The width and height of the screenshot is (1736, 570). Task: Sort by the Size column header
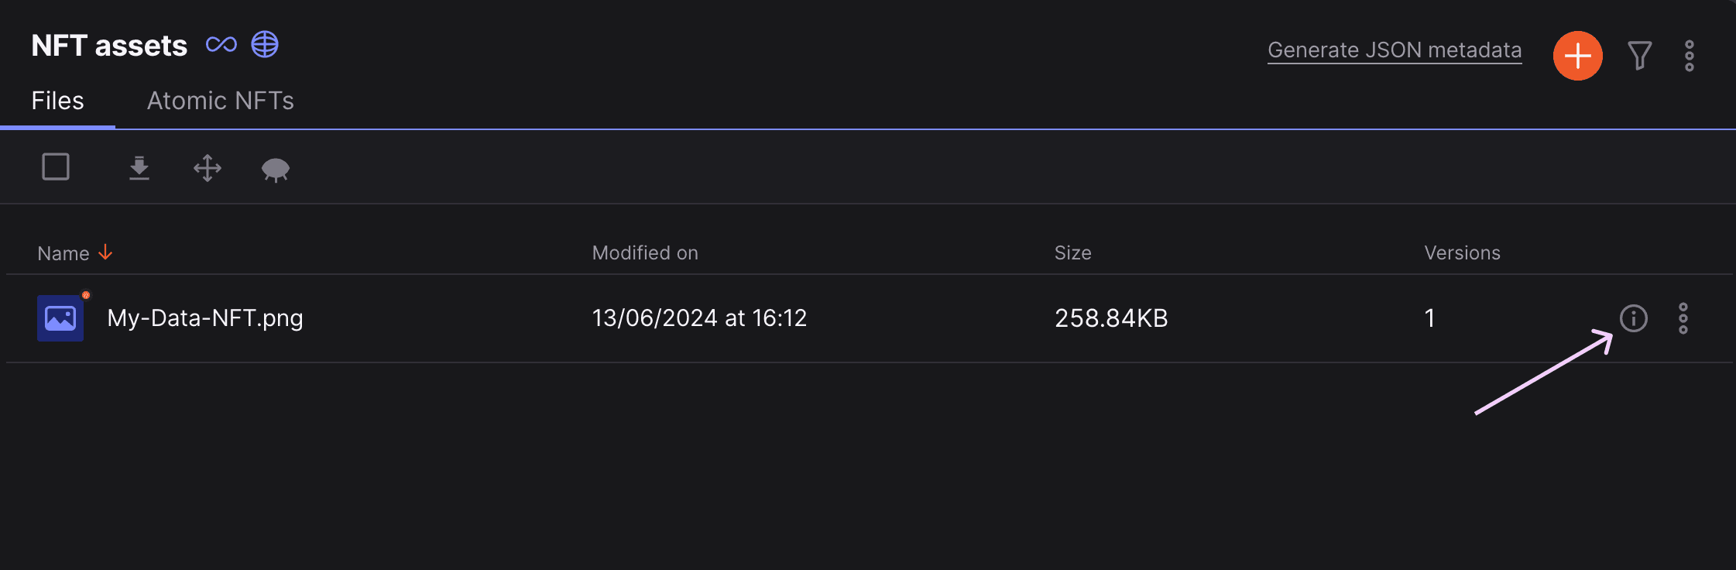click(1072, 252)
